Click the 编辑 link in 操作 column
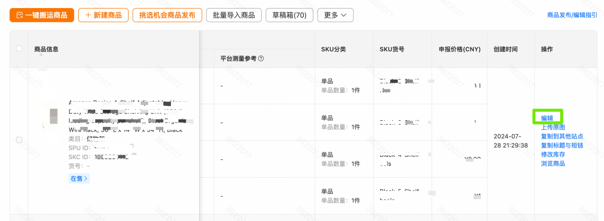The image size is (604, 221). [547, 118]
